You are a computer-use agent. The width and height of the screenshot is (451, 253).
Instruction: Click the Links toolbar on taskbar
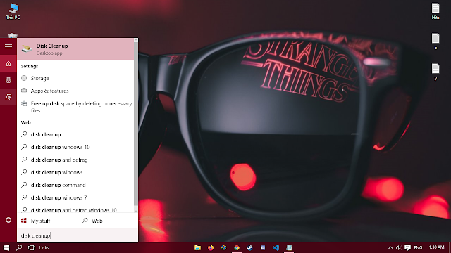pos(44,247)
